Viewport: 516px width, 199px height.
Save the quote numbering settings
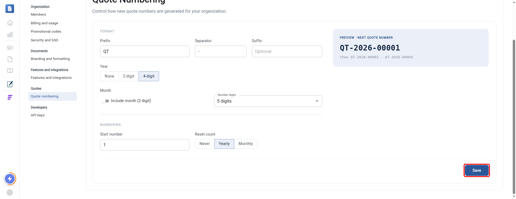click(476, 170)
